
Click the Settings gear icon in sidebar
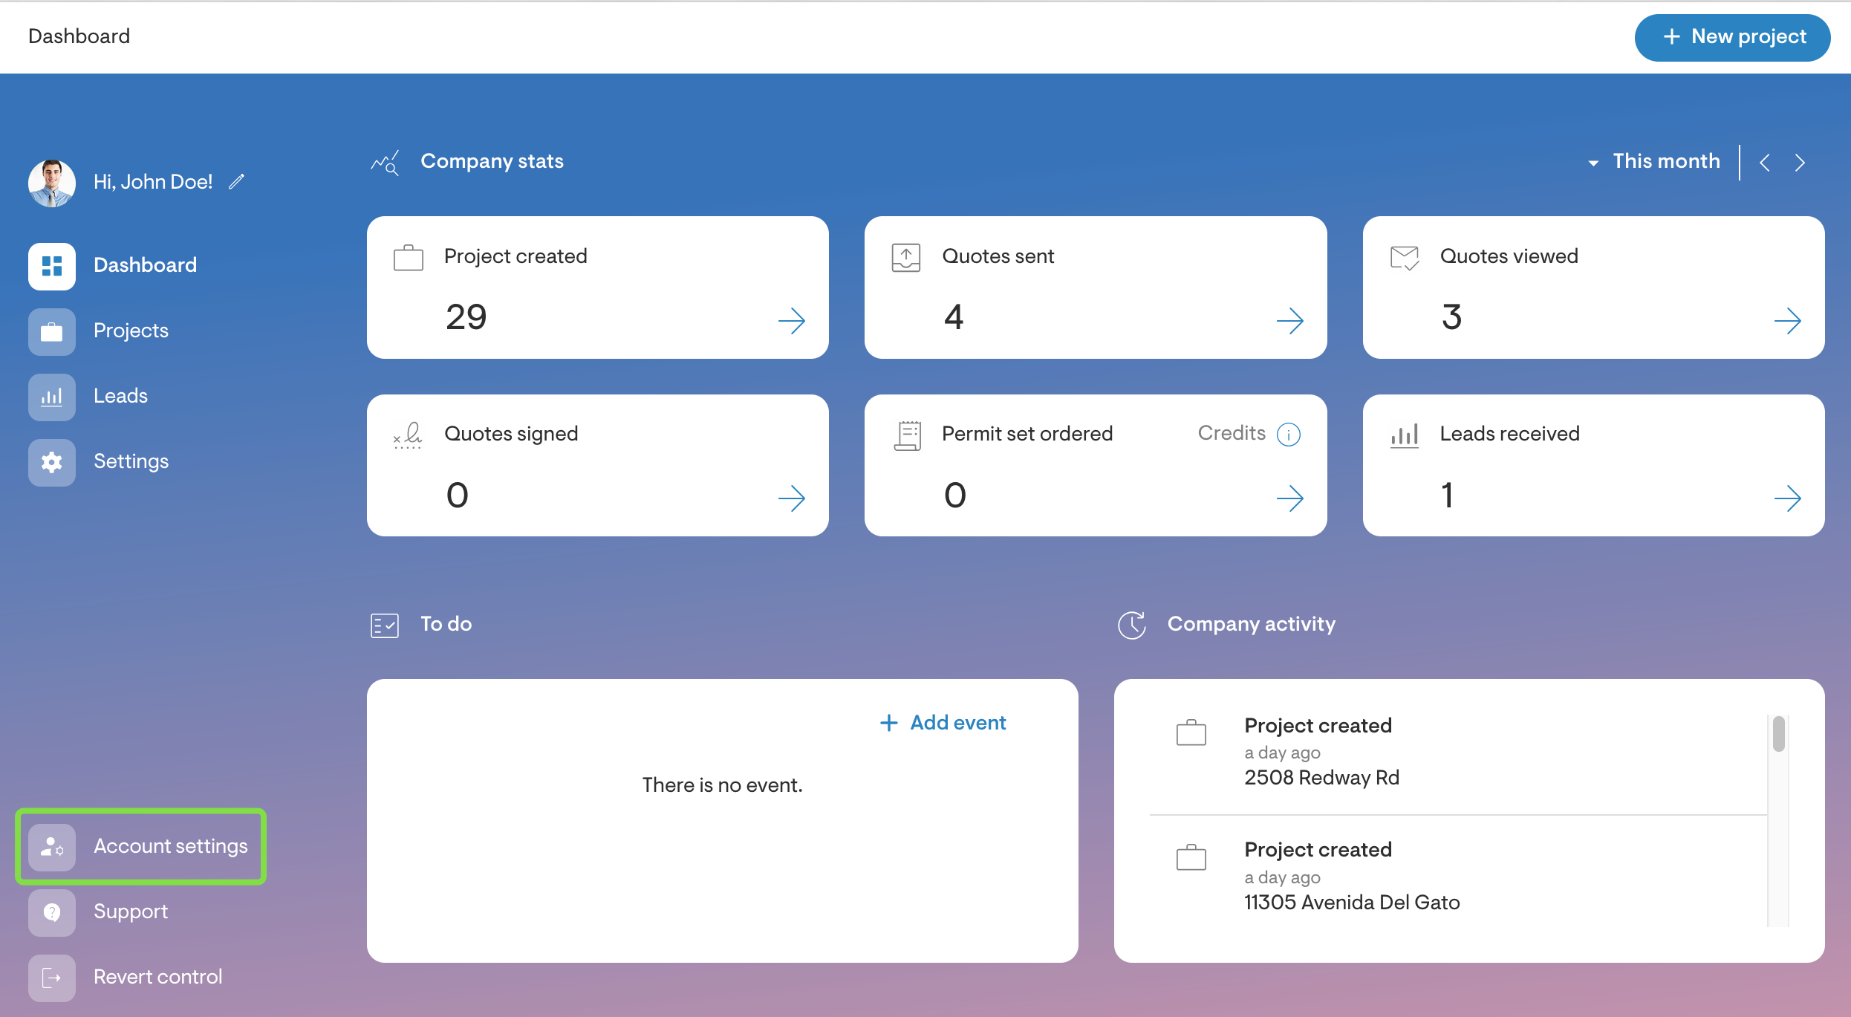[51, 461]
